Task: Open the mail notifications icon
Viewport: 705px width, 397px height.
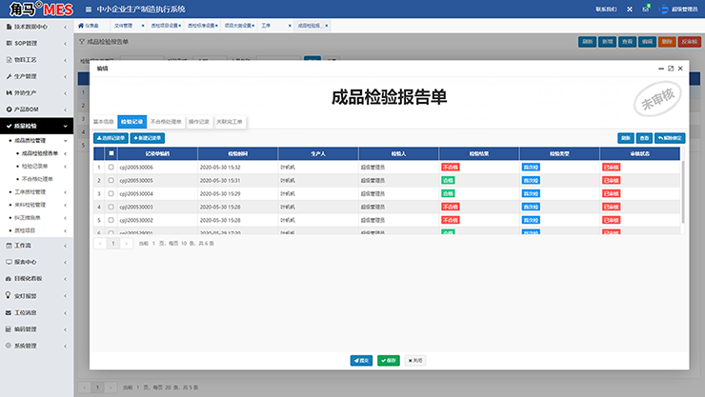Action: 647,10
